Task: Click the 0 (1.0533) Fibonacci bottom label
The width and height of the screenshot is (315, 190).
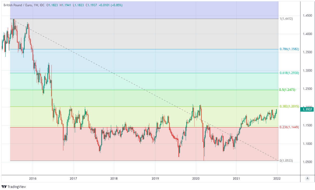Action: tap(286, 161)
